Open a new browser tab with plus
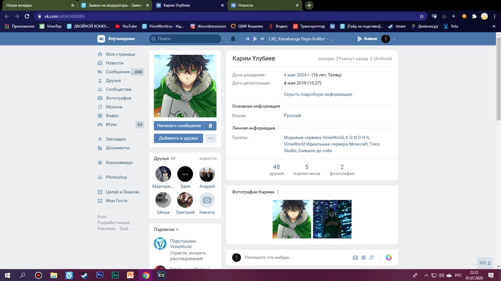The image size is (501, 281). 309,5
